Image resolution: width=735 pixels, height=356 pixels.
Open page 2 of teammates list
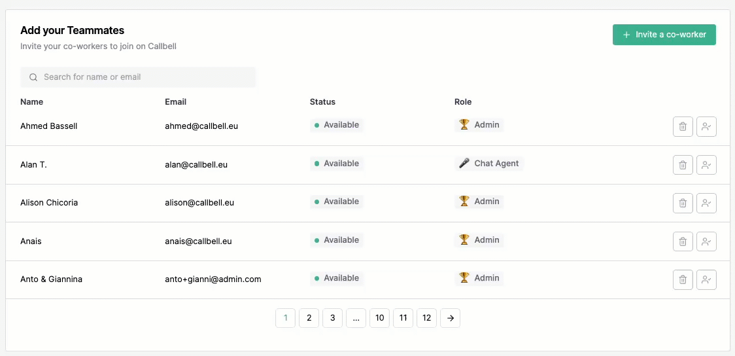point(309,318)
